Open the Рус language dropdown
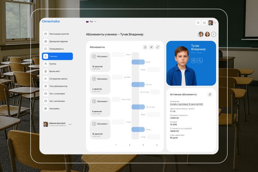This screenshot has height=172, width=258. 91,21
